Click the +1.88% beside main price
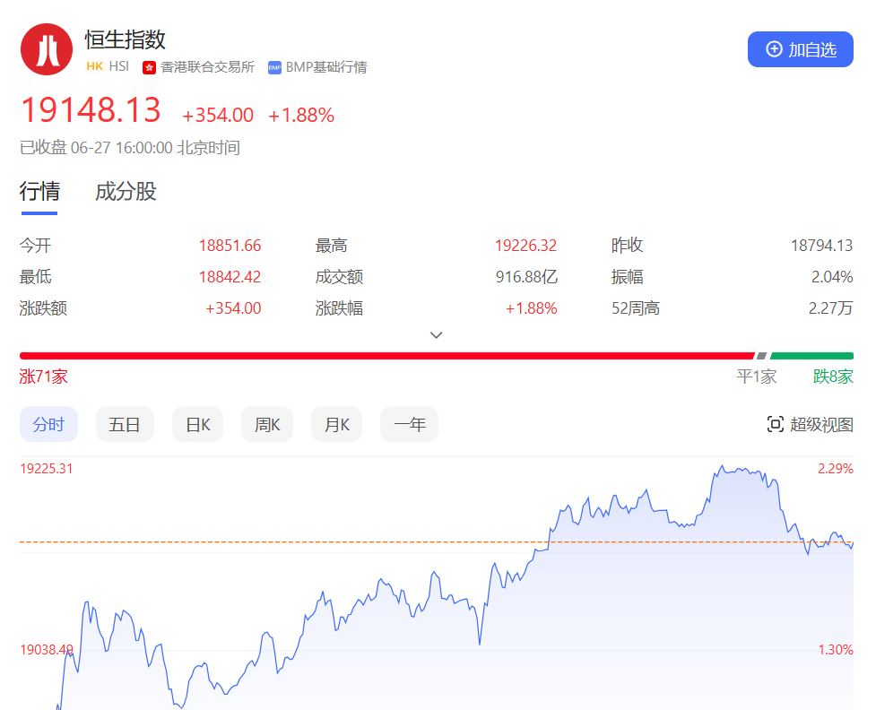 tap(301, 115)
